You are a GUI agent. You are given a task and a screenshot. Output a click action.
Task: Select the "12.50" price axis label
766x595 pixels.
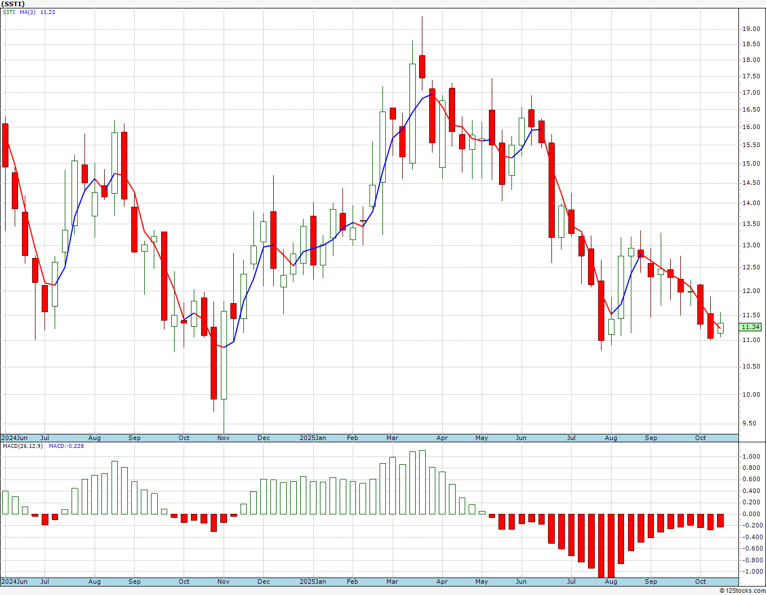(x=751, y=268)
